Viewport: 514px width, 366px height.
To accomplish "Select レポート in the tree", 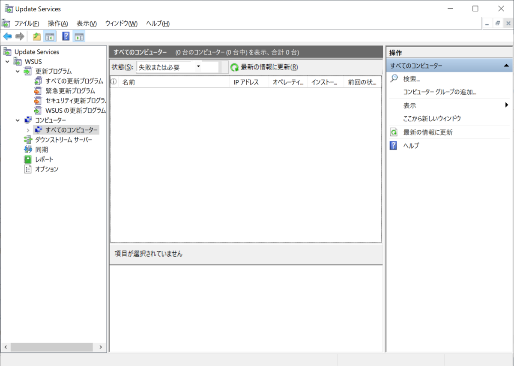I will click(x=44, y=159).
